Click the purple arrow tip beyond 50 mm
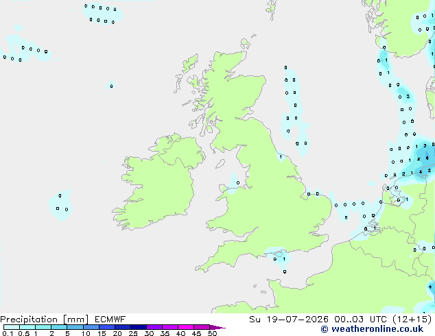Screen dimensions: 435x336 click(x=217, y=327)
